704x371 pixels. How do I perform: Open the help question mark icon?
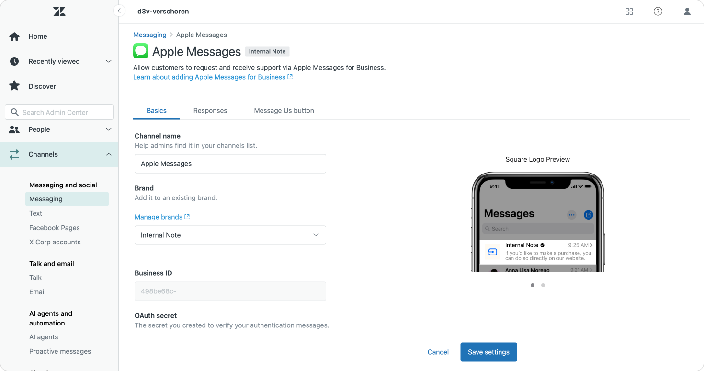pos(658,12)
